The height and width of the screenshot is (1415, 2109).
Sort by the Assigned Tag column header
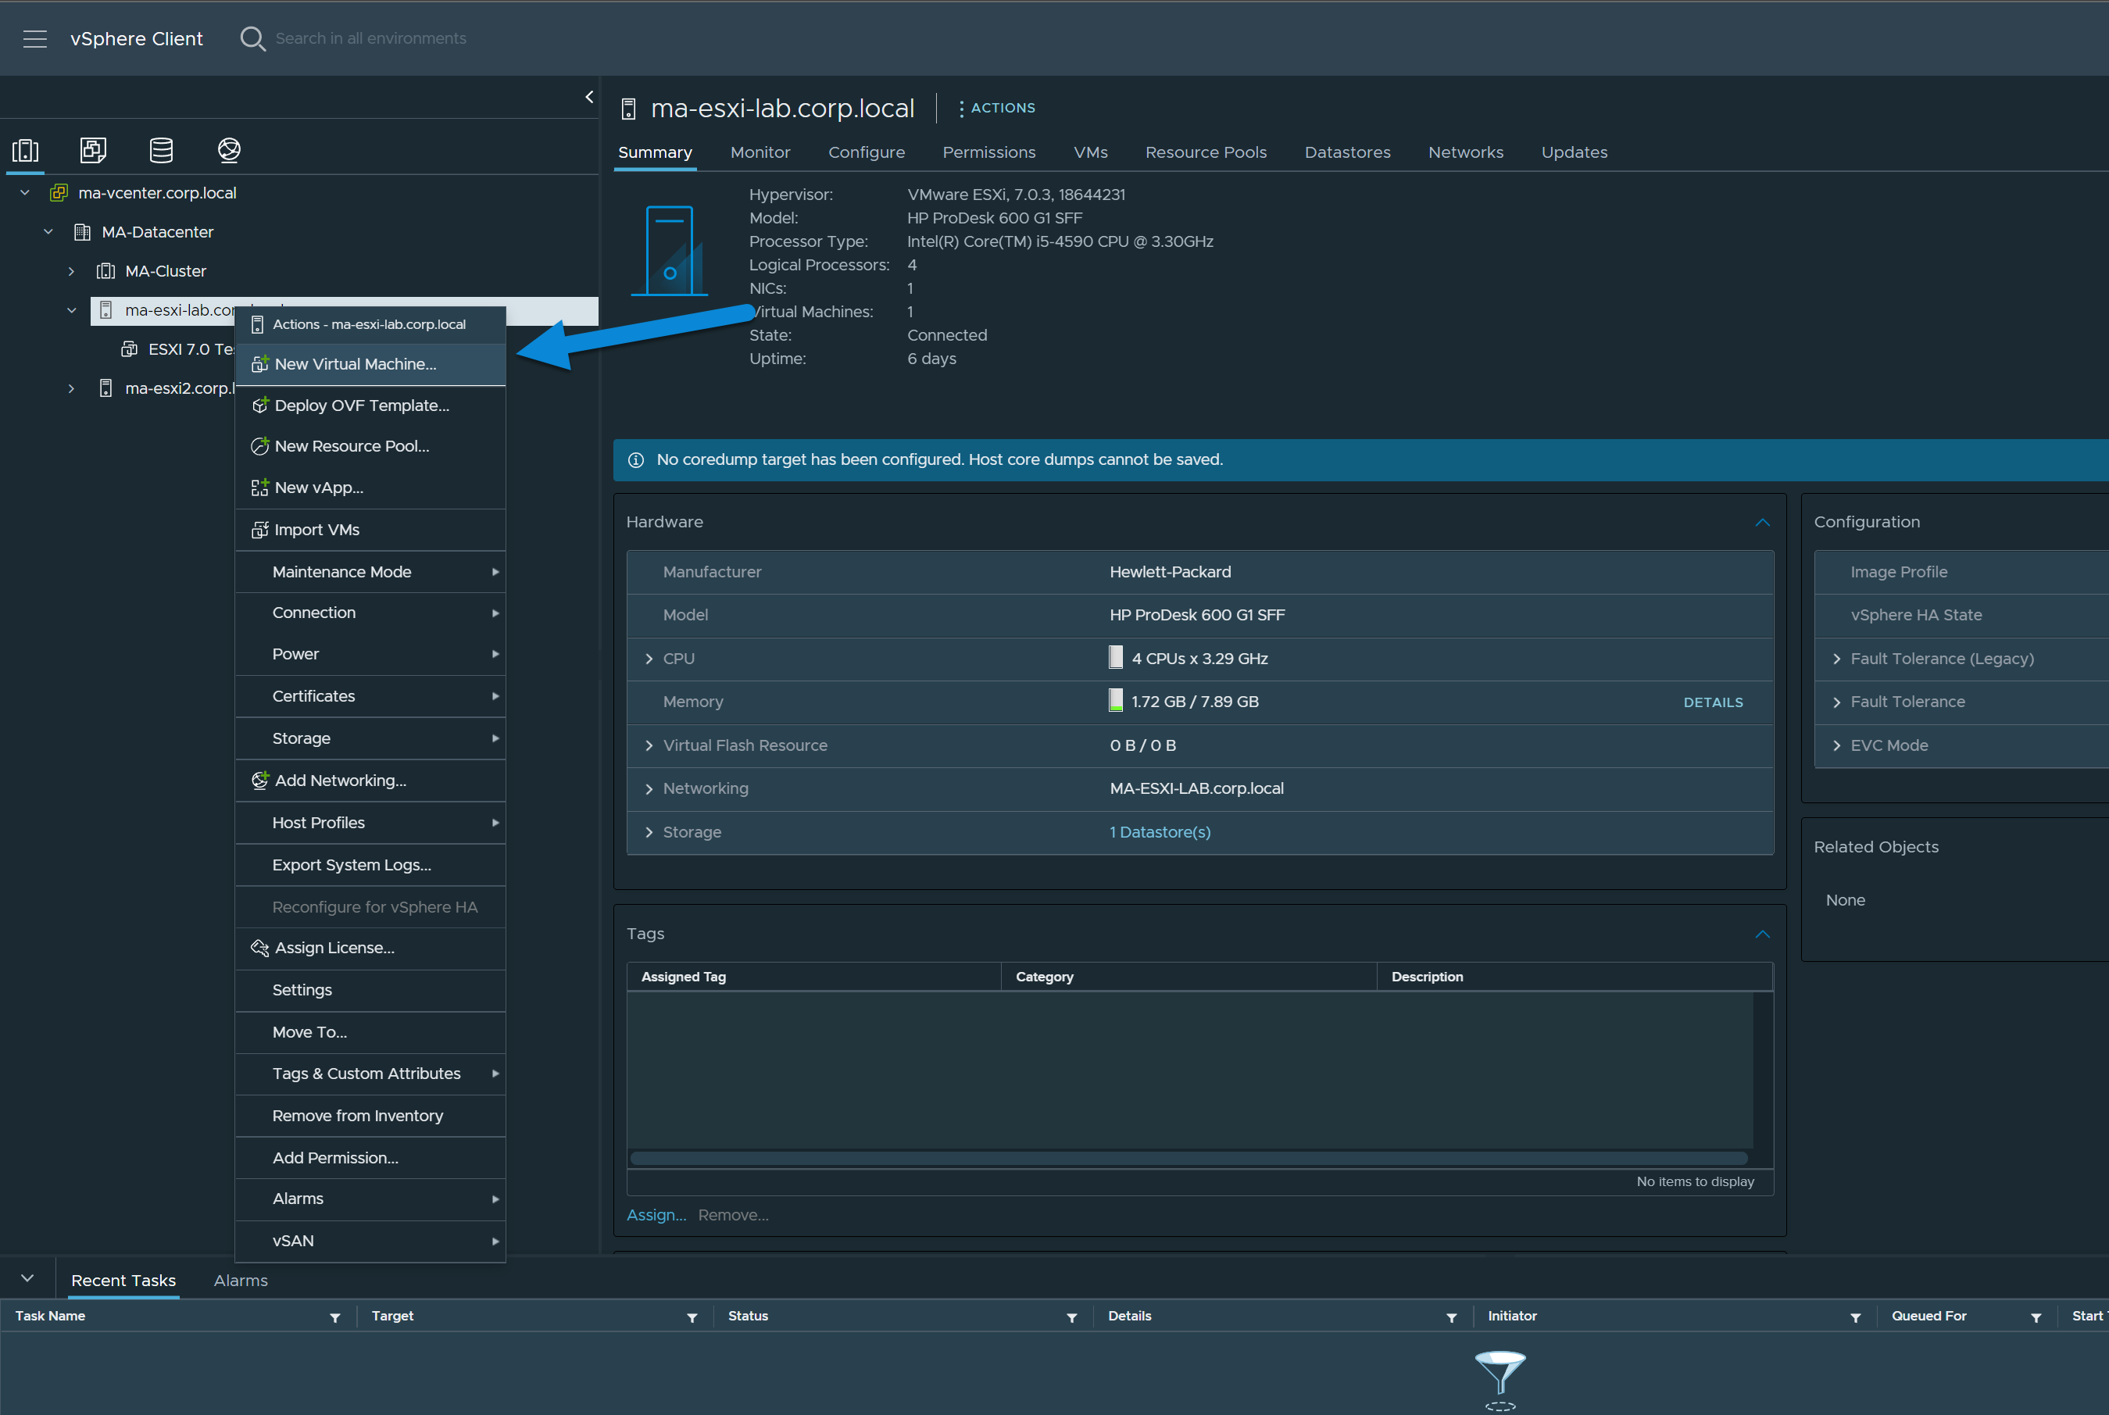click(683, 977)
